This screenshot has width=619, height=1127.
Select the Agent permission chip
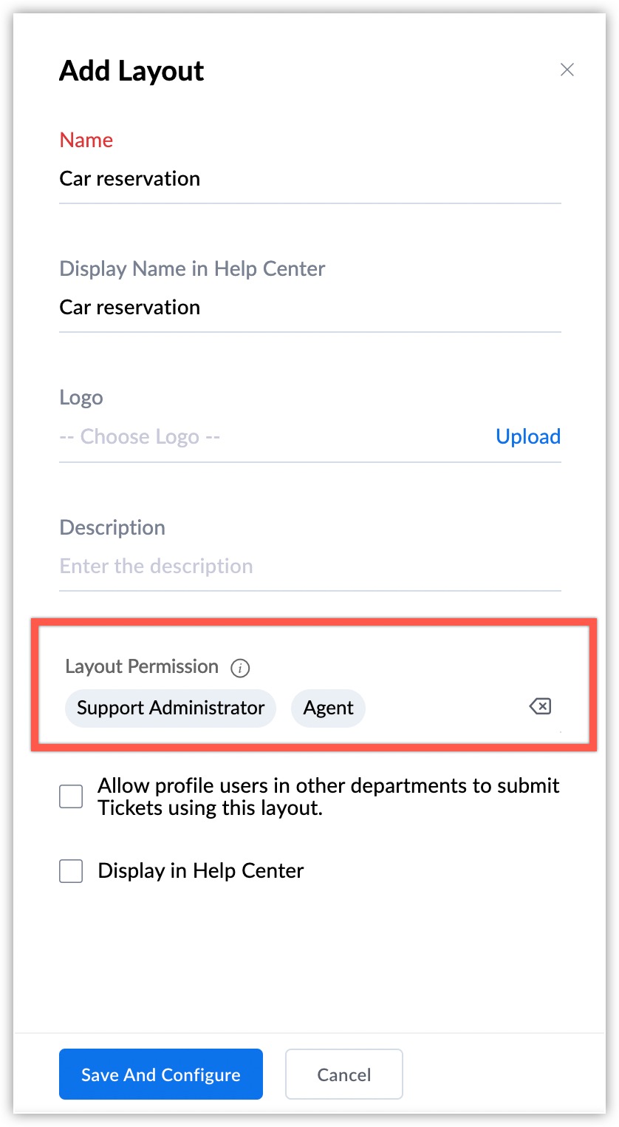(x=328, y=708)
